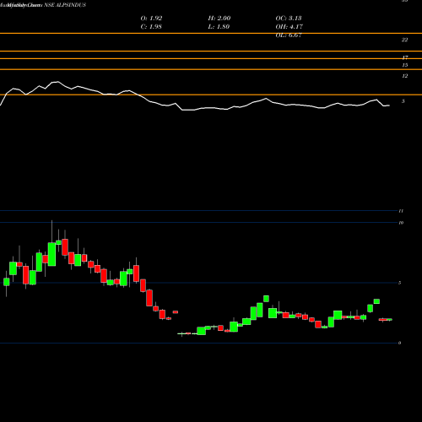Click the 15 label on the indicator axis
Screen dimensions: 422x422
(404, 65)
